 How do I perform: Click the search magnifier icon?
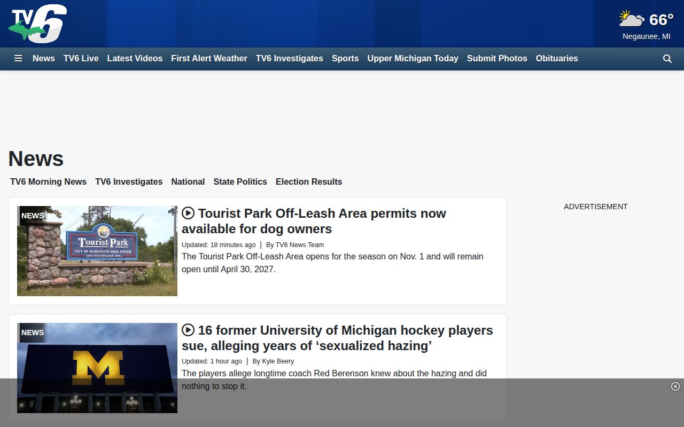pyautogui.click(x=667, y=59)
